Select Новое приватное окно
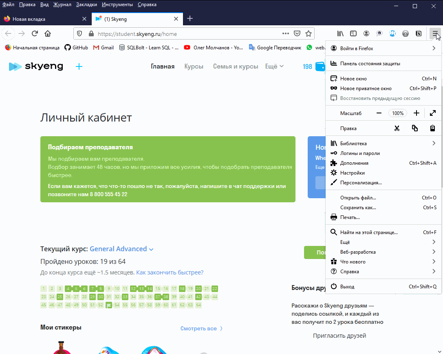This screenshot has height=354, width=443. coord(383,88)
